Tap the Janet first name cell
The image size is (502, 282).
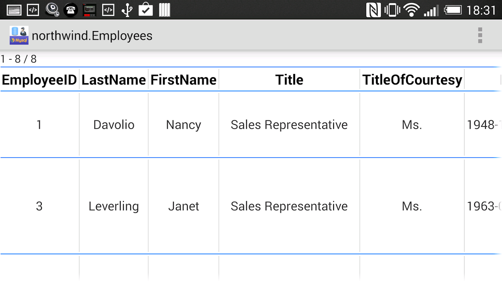(x=184, y=206)
